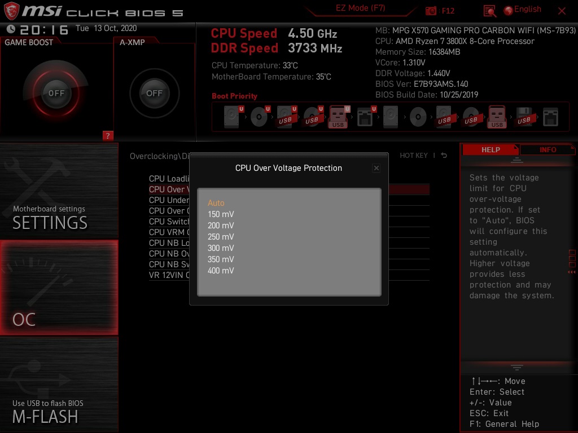Toggle the GAME BOOST knob
The height and width of the screenshot is (433, 578).
click(x=56, y=93)
